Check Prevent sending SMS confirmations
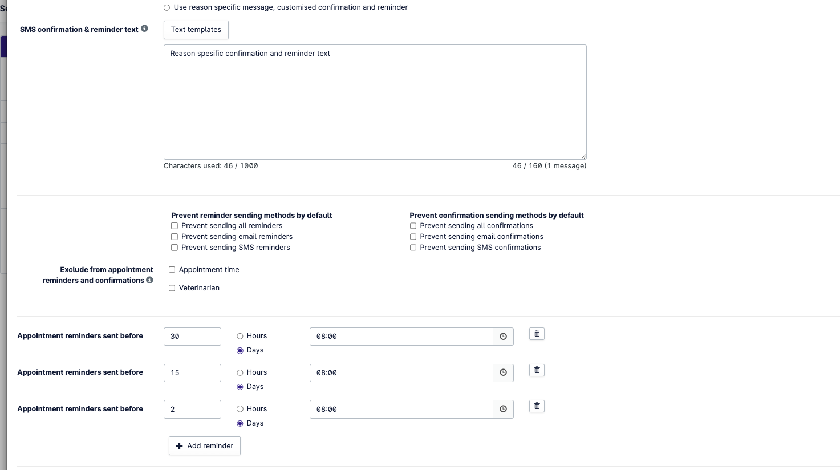 [413, 248]
